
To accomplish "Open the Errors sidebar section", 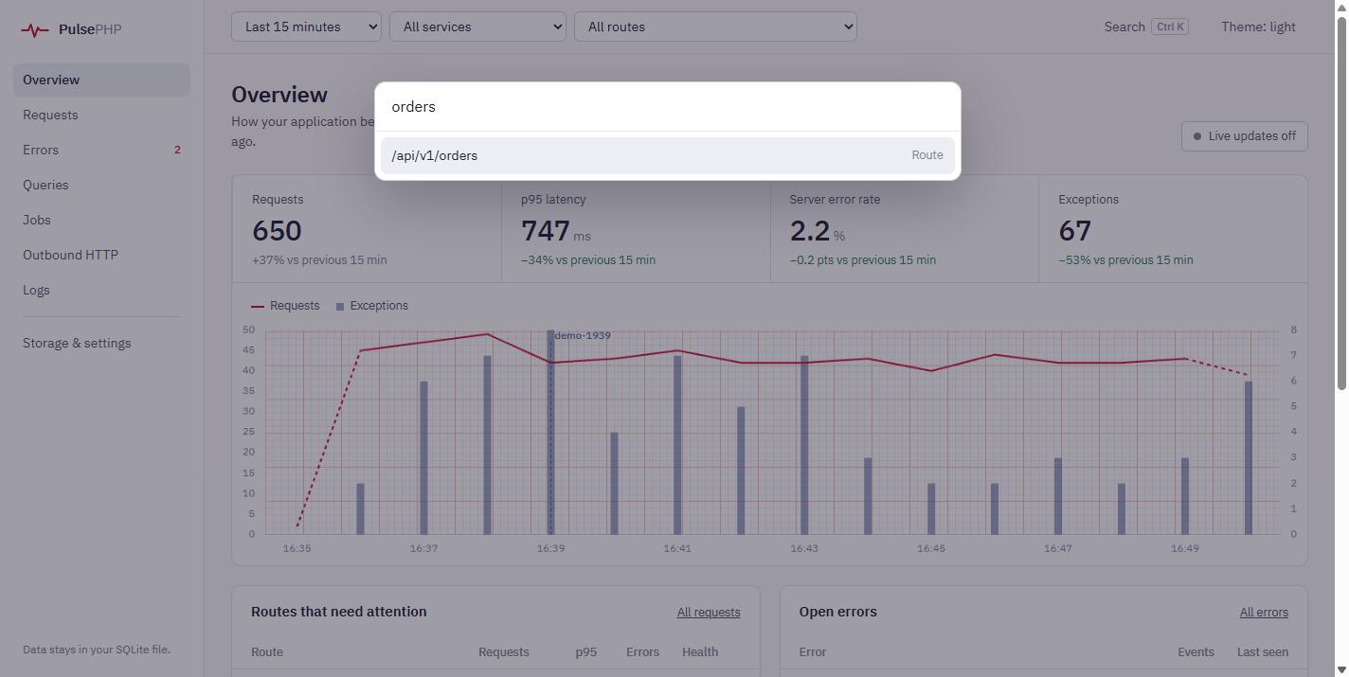I will pos(101,150).
